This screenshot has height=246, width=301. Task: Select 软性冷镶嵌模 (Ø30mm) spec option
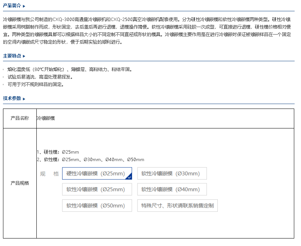pos(172,174)
